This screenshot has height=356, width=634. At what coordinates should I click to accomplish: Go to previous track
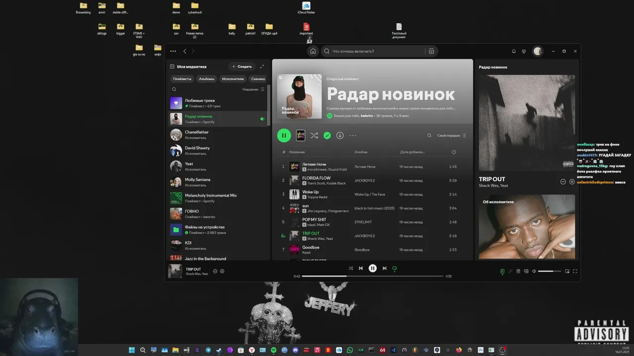click(361, 268)
